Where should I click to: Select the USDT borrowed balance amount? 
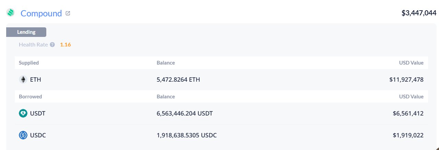tap(185, 113)
